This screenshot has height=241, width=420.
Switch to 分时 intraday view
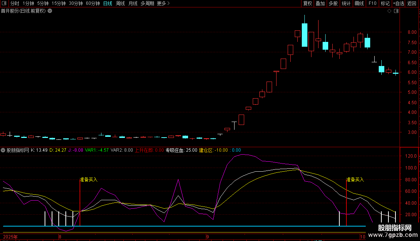pos(15,3)
